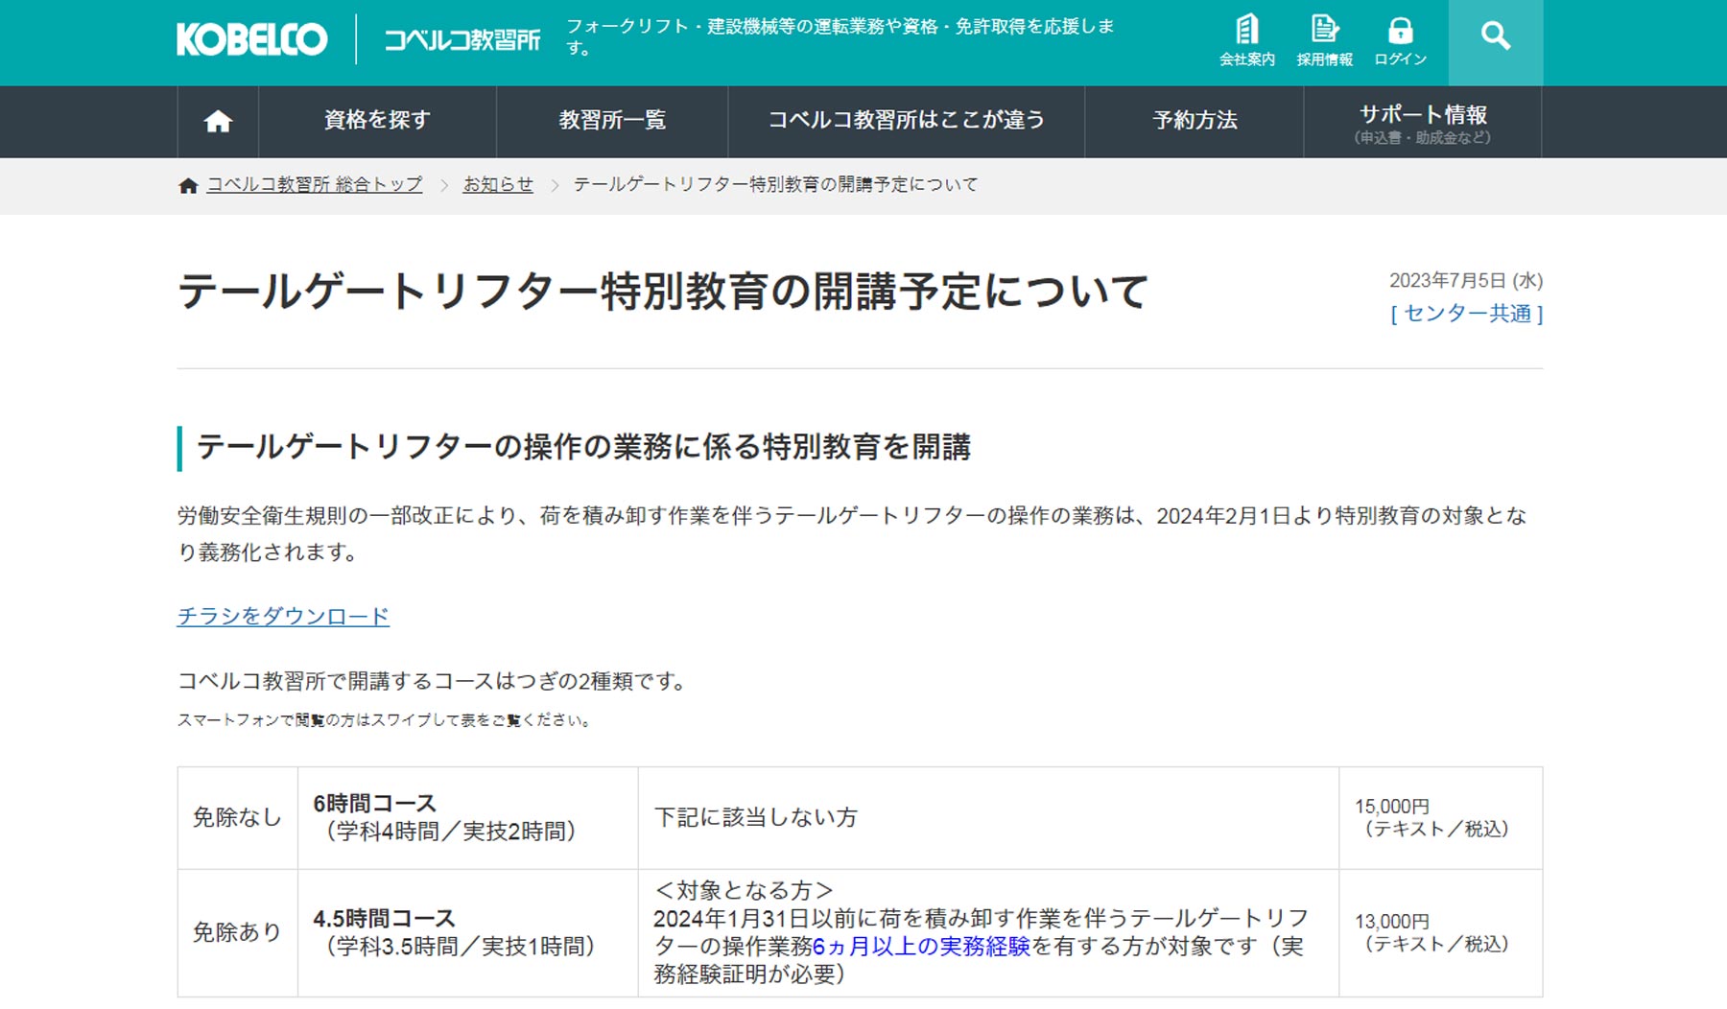
Task: Go to home via nav house icon
Action: (x=218, y=121)
